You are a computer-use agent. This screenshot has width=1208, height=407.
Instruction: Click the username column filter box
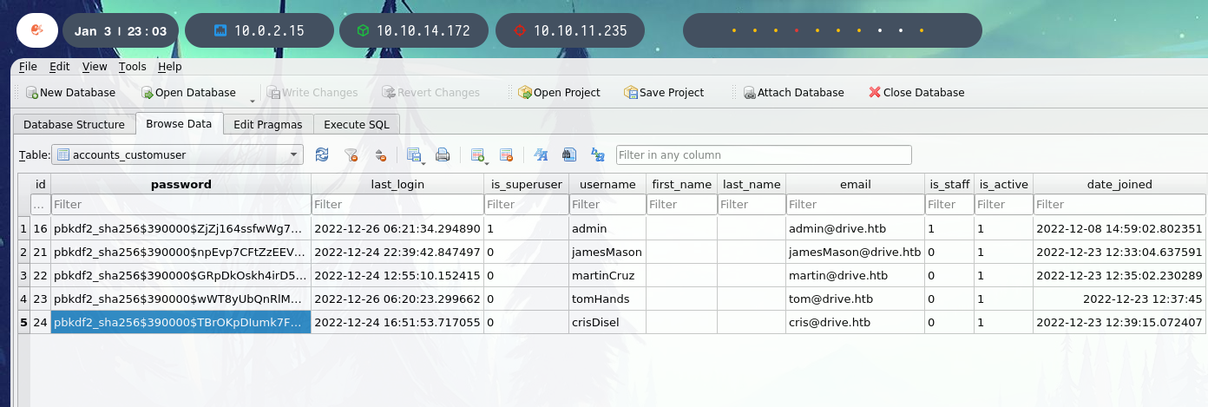607,205
